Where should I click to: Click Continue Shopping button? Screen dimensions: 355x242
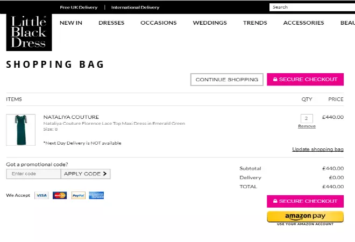226,80
